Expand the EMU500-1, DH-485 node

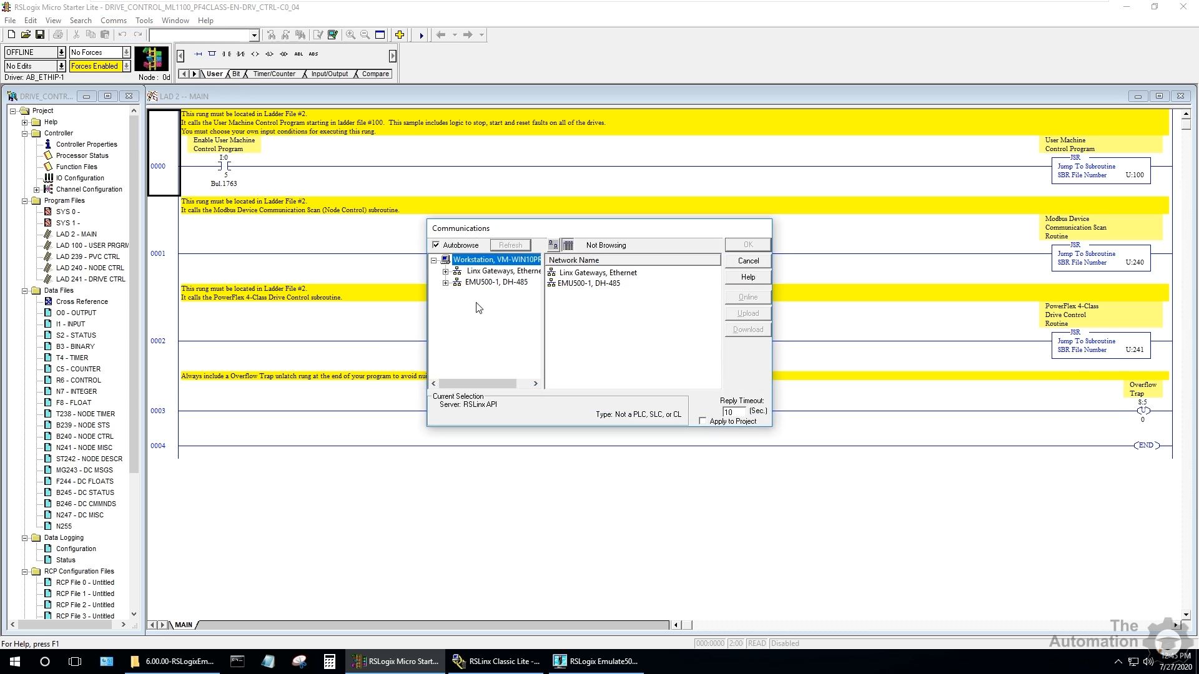pos(446,283)
